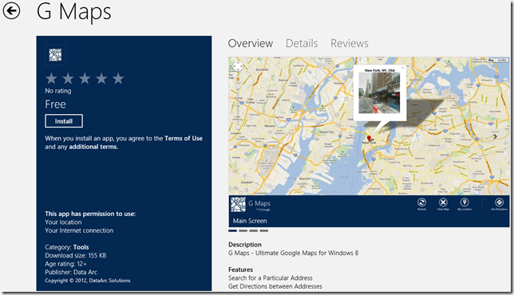Screen dimensions: 514x295
Task: Switch to the Details tab
Action: [302, 43]
